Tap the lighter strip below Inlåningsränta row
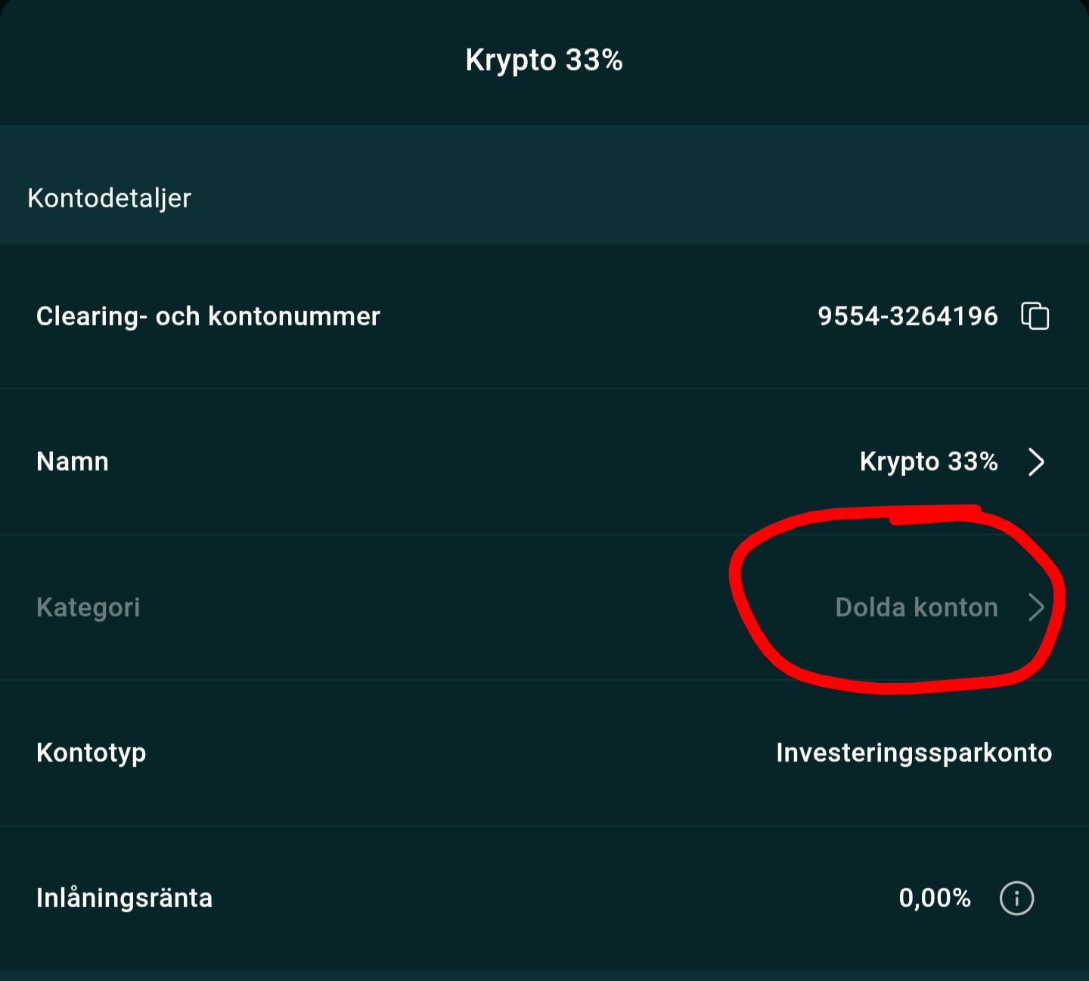Image resolution: width=1089 pixels, height=981 pixels. coord(544,975)
